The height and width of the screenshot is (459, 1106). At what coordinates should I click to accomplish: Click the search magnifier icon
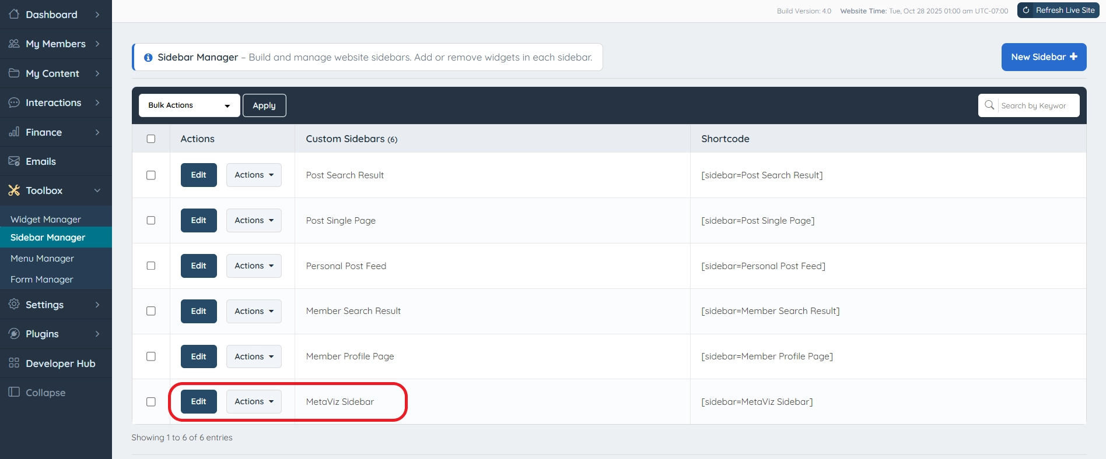point(989,105)
